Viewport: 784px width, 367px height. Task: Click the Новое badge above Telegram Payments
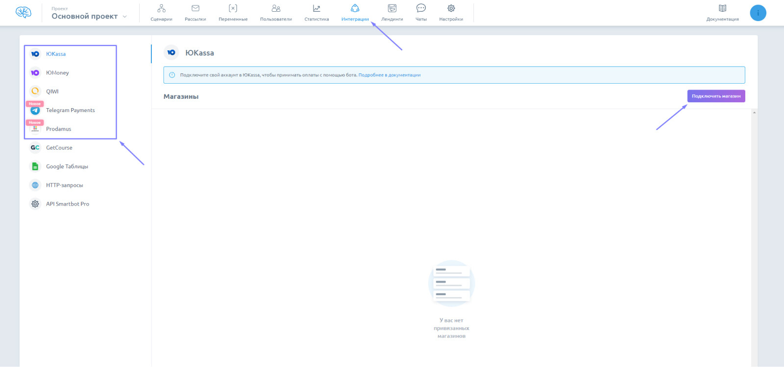35,104
